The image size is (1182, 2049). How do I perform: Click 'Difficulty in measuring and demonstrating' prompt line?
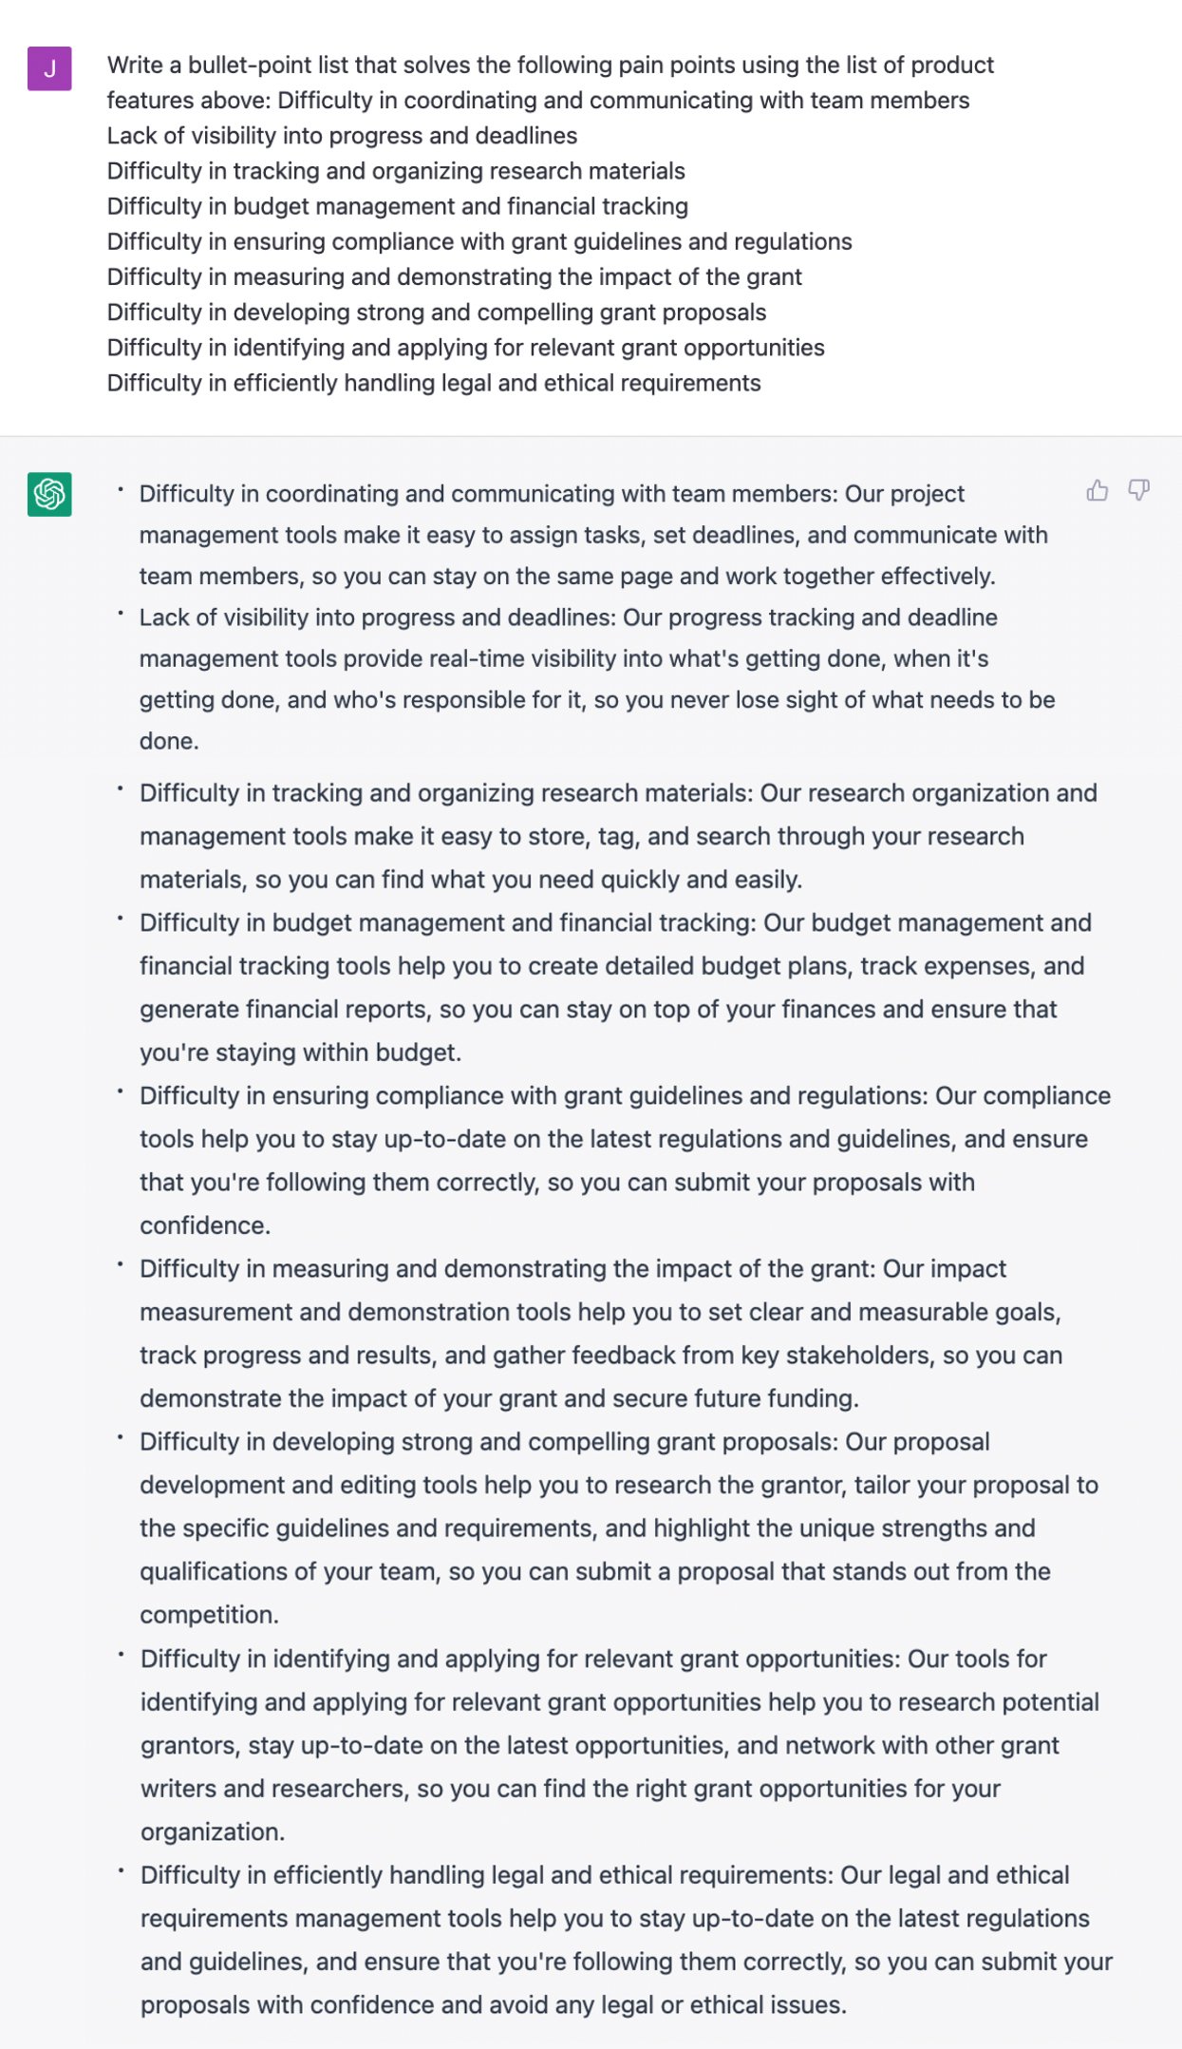(455, 276)
